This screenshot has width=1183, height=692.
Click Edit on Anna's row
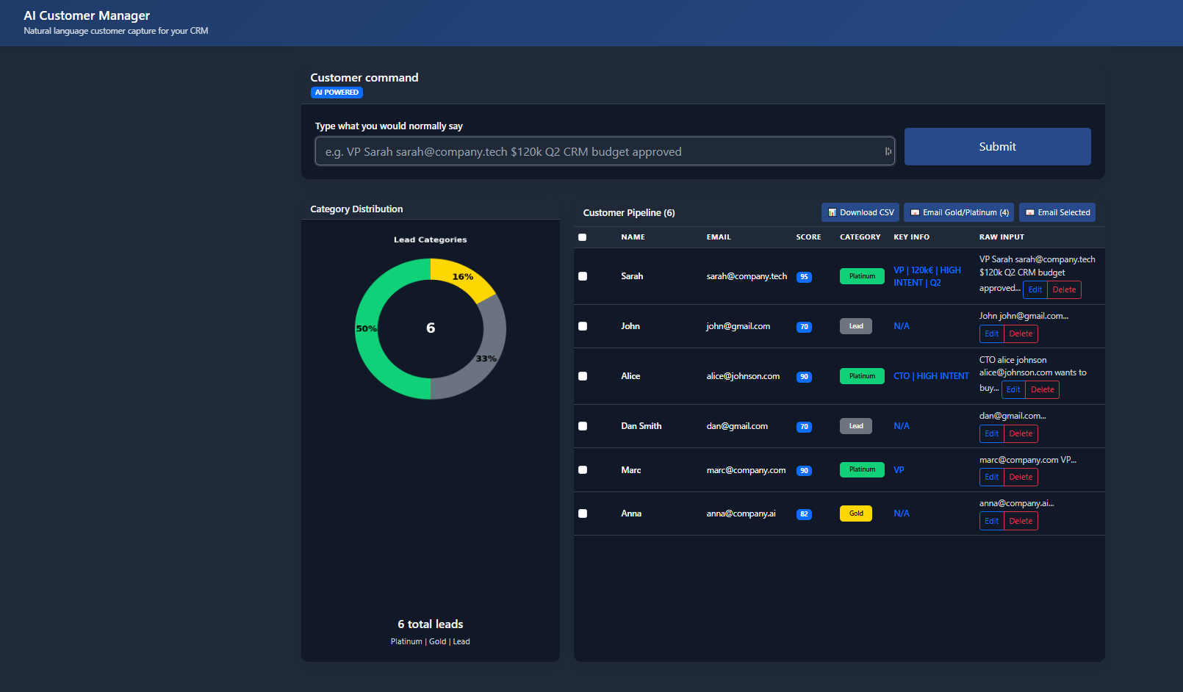pos(991,520)
